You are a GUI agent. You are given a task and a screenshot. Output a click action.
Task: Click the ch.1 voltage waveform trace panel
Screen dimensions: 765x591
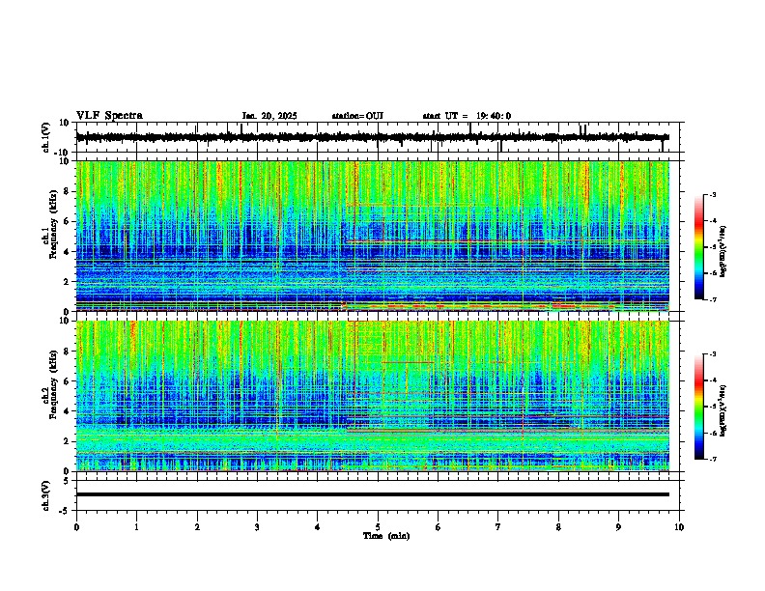(x=380, y=137)
